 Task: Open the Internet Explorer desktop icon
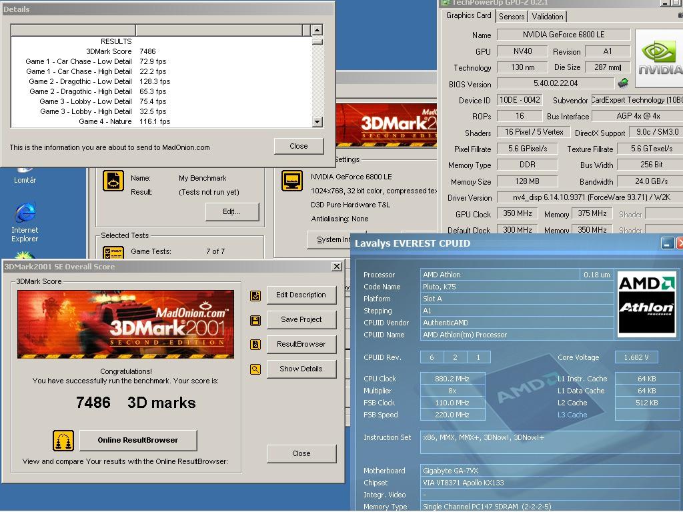click(x=25, y=222)
